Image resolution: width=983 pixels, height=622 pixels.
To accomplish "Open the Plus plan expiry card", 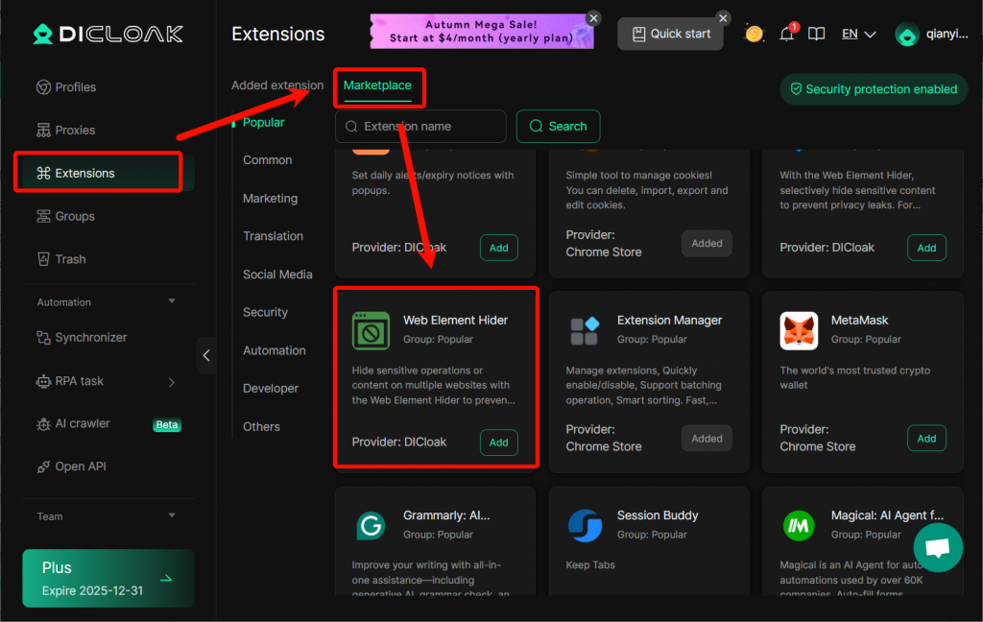I will click(108, 579).
